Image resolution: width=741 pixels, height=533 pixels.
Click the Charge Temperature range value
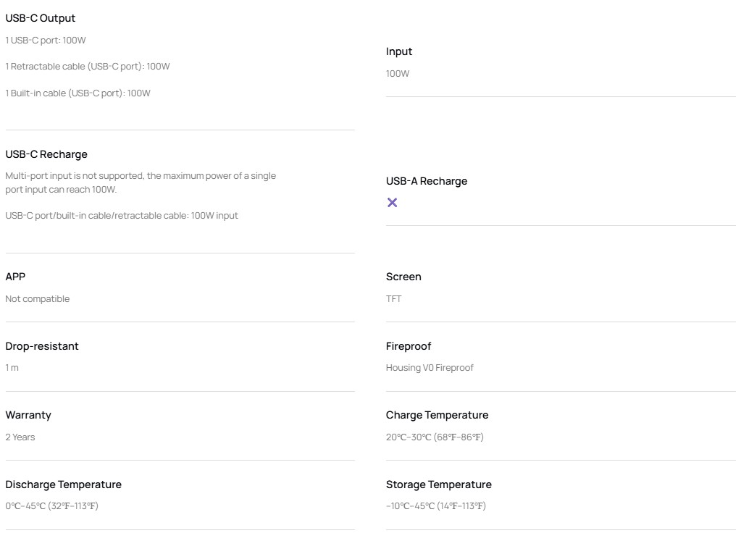tap(435, 437)
